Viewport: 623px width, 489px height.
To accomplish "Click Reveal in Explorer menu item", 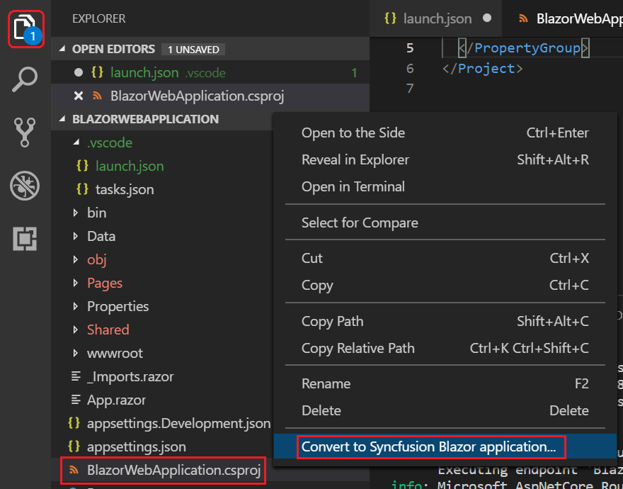I will (355, 159).
